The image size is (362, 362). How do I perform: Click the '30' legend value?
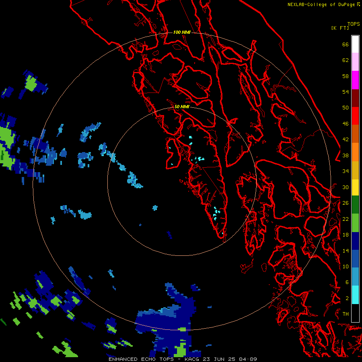pyautogui.click(x=346, y=187)
